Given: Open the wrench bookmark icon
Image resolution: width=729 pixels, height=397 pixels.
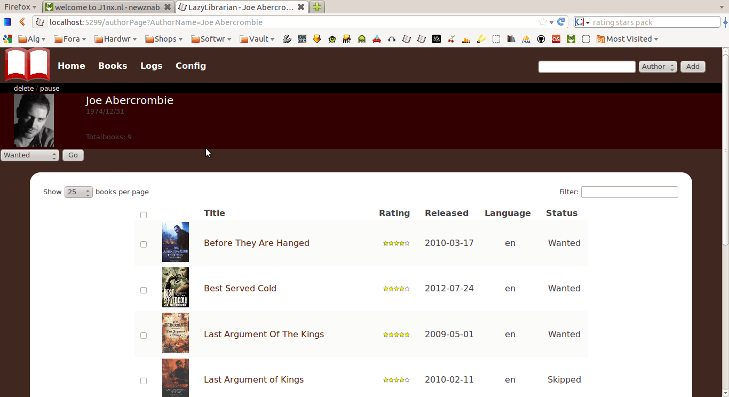Looking at the screenshot, I should 287,39.
